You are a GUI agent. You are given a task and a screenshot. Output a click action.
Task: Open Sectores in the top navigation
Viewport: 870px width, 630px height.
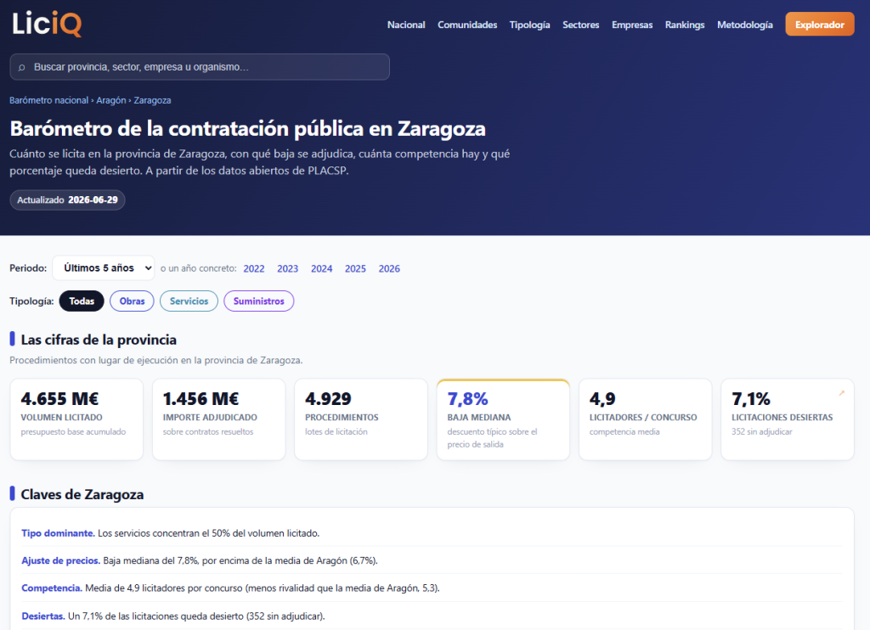coord(581,25)
